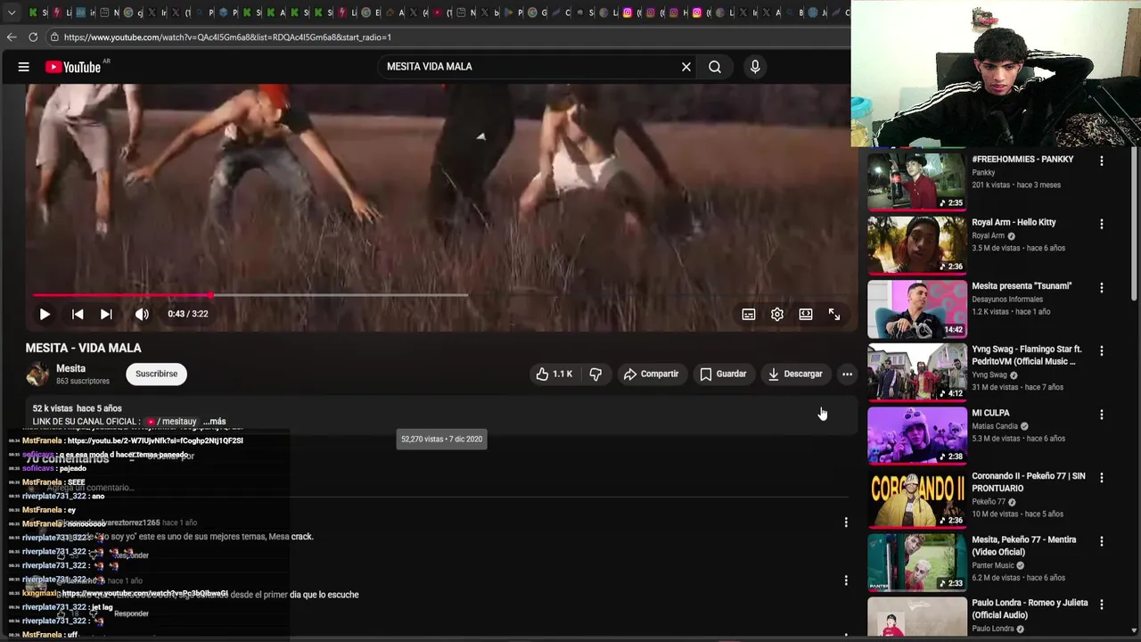Image resolution: width=1141 pixels, height=642 pixels.
Task: Open Paulo Londra - Romeo y Julieta title
Action: pyautogui.click(x=1030, y=609)
